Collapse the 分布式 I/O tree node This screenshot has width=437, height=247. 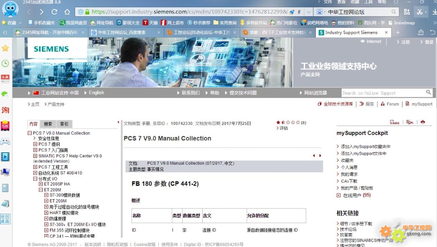[35, 179]
